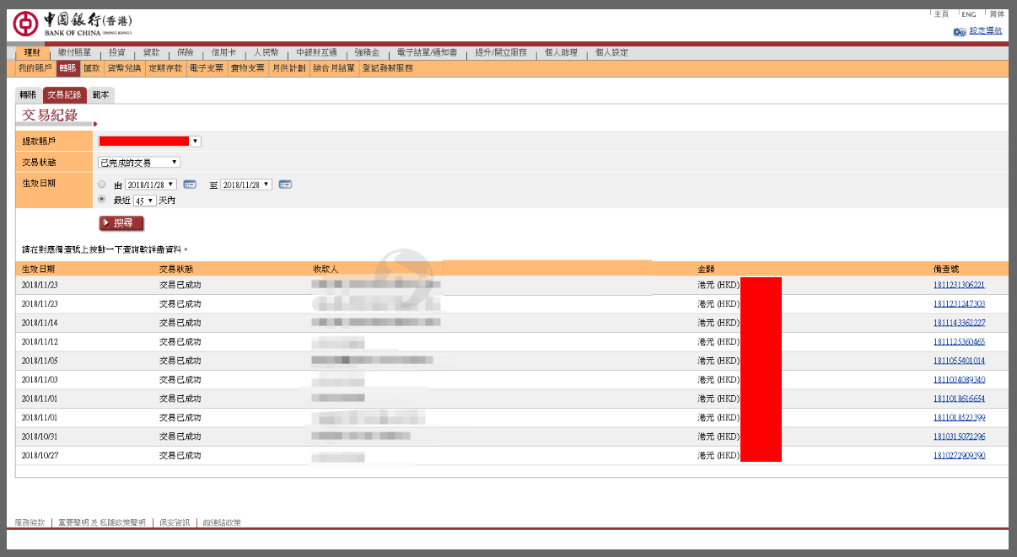1017x557 pixels.
Task: Click the Bank of China logo
Action: pos(73,24)
